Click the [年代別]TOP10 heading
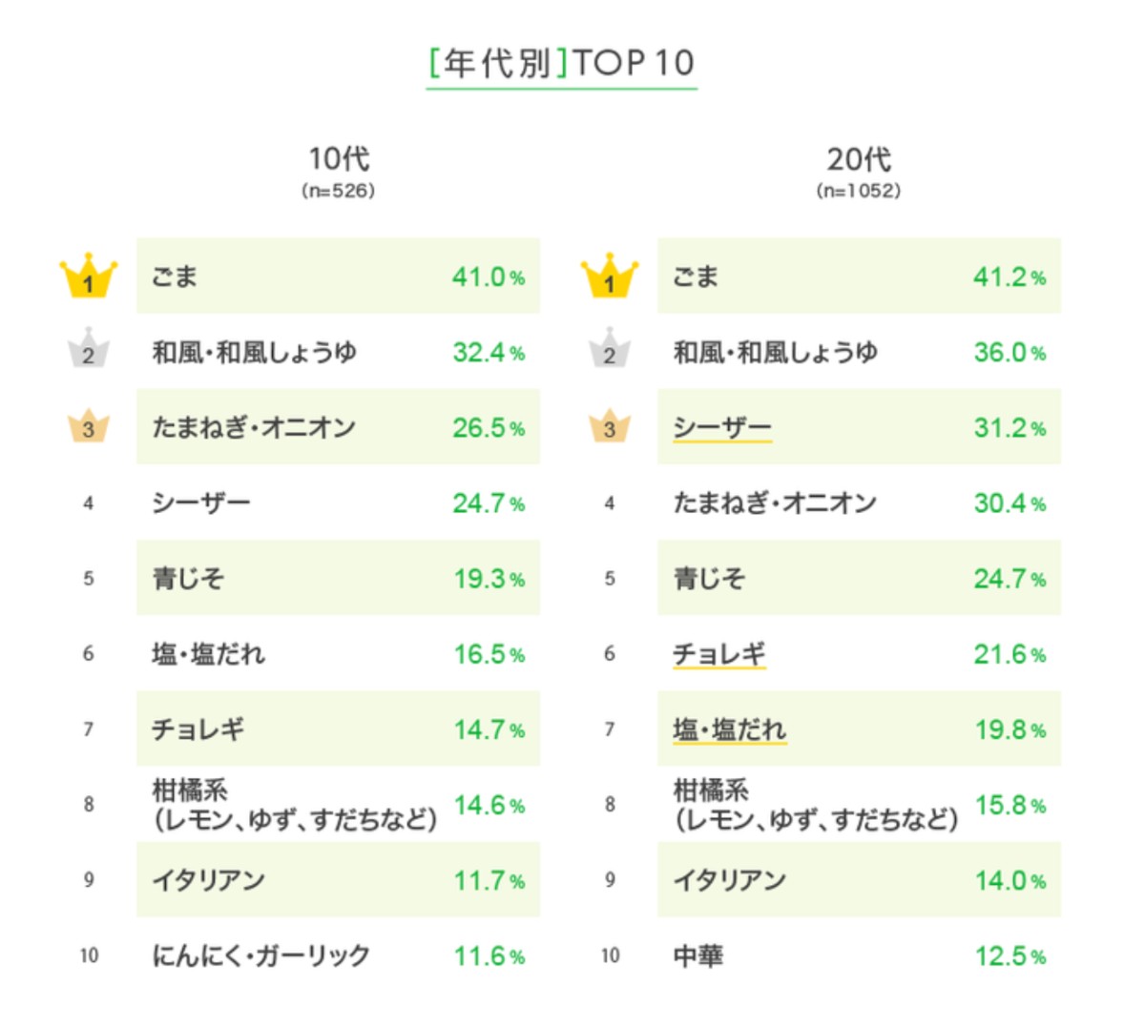The width and height of the screenshot is (1145, 1026). click(561, 63)
